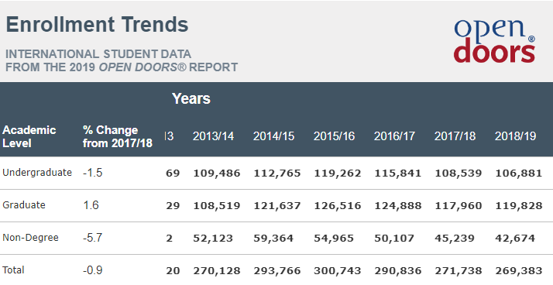Viewport: 553px width, 285px height.
Task: Click the 1.6 percent change value
Action: [x=91, y=205]
